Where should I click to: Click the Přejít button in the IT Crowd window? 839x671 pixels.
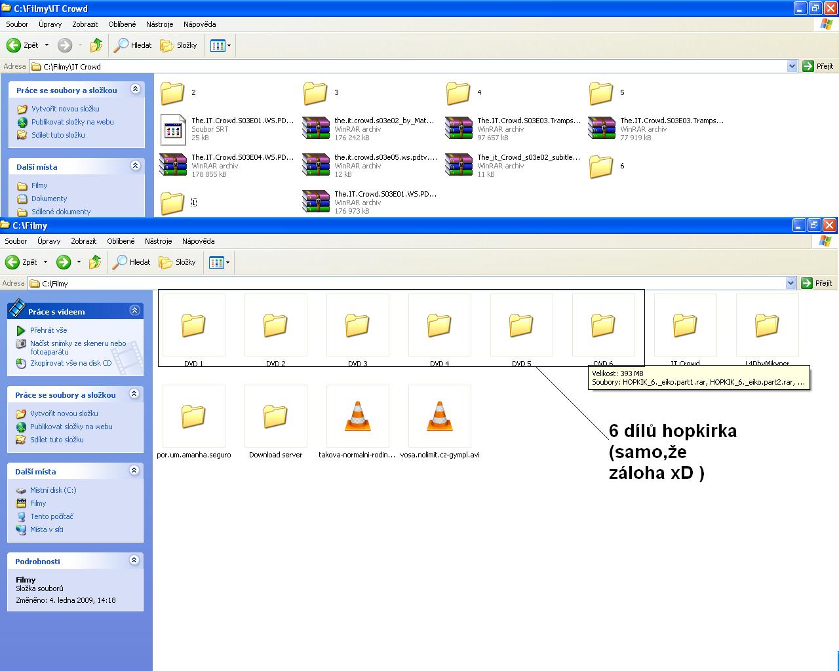point(818,66)
